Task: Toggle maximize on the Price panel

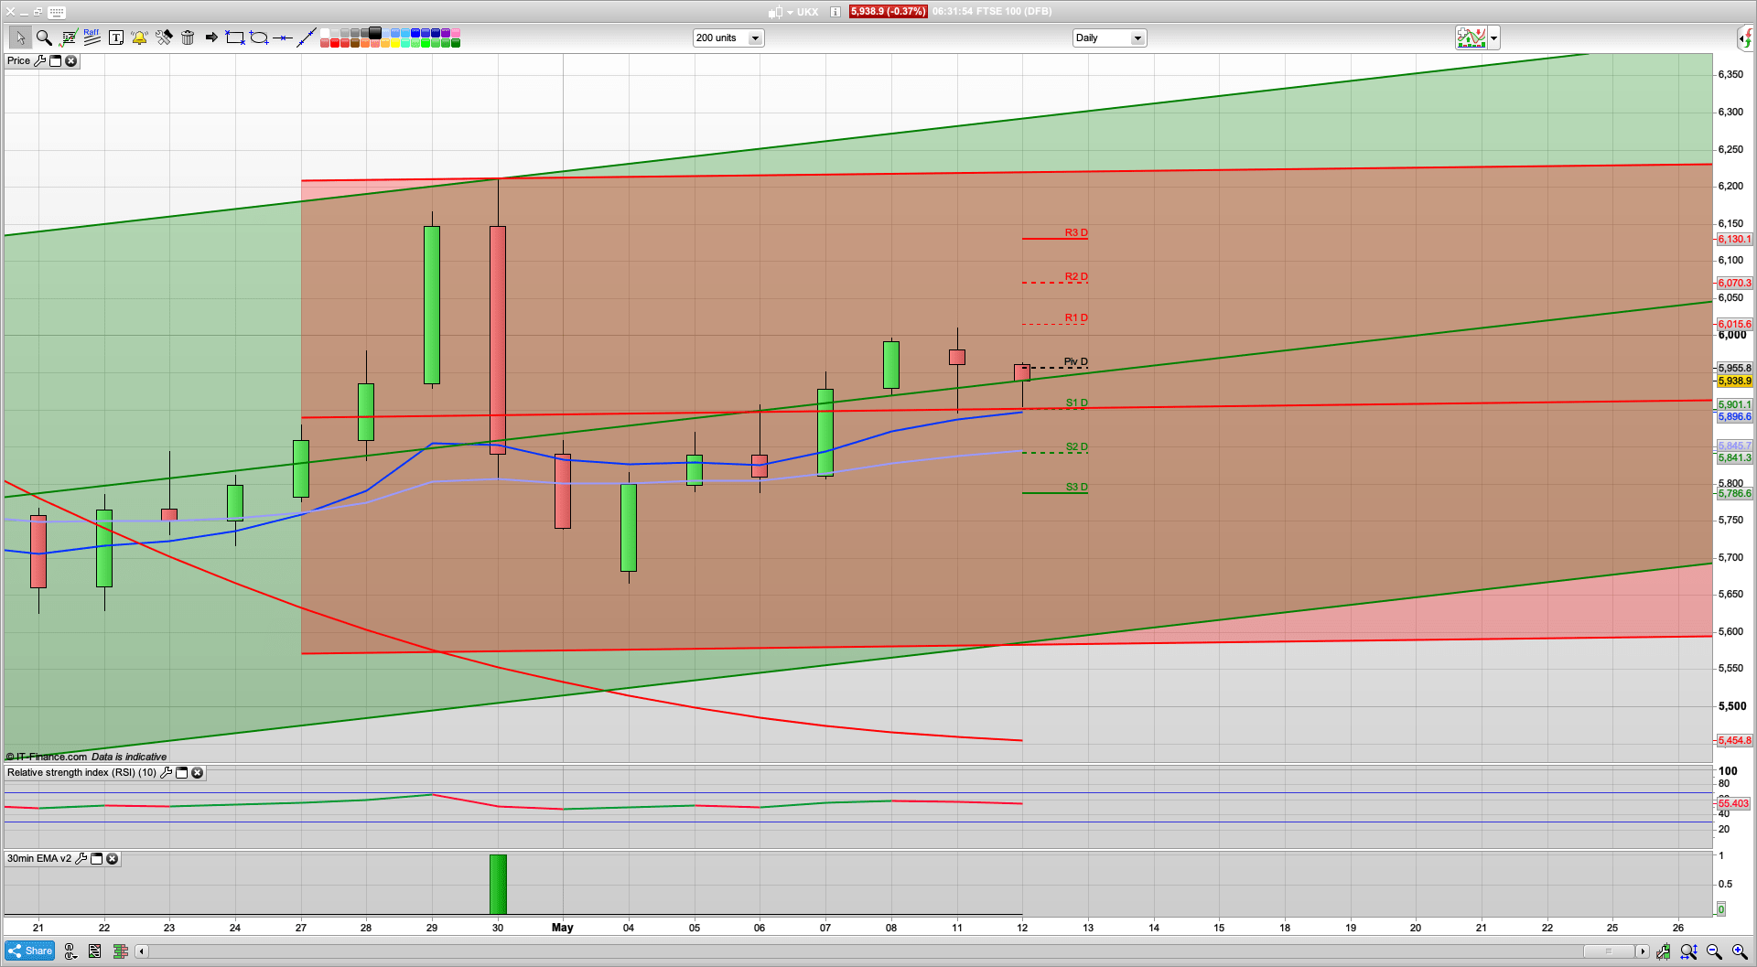Action: [55, 61]
